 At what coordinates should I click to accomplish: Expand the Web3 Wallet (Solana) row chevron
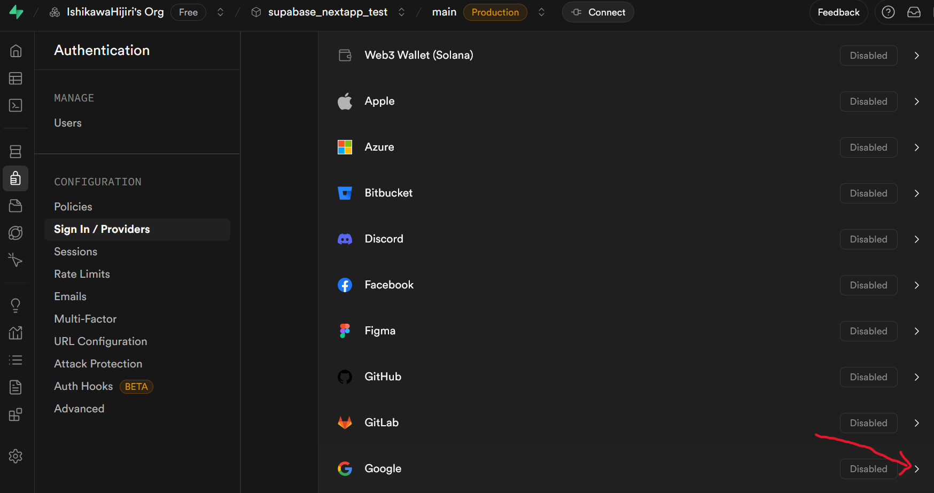(x=917, y=56)
